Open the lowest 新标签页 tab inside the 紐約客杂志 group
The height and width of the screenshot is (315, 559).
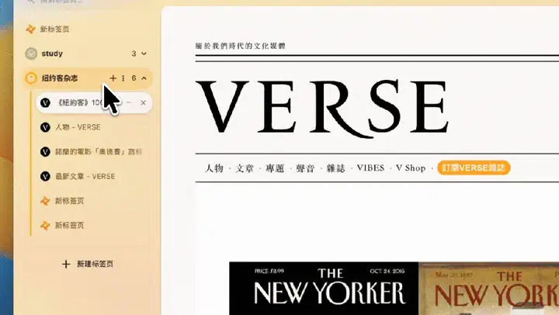click(x=94, y=226)
